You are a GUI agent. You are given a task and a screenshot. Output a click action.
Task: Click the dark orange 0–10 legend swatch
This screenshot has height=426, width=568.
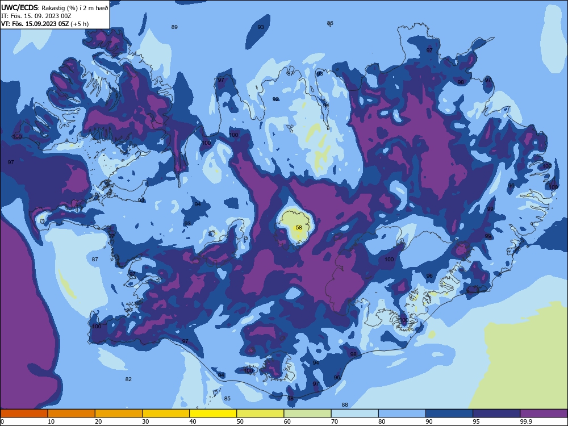pos(24,414)
